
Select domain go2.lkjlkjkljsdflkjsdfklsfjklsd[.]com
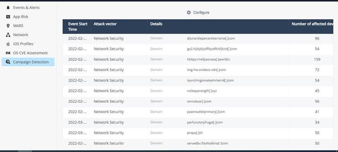(x=212, y=49)
